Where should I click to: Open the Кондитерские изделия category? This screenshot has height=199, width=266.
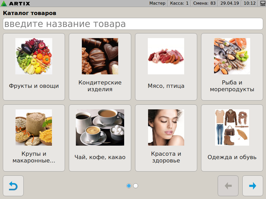(x=100, y=67)
